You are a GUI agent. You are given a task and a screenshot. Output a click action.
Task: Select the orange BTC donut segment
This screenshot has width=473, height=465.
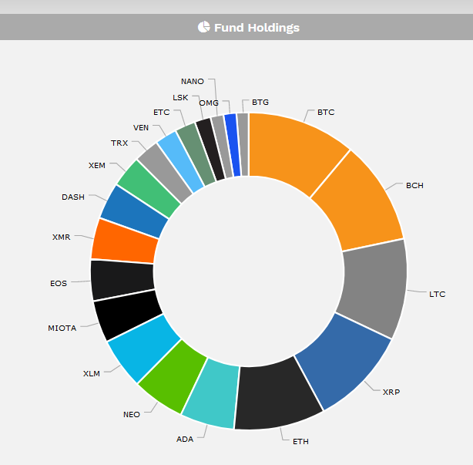click(291, 151)
